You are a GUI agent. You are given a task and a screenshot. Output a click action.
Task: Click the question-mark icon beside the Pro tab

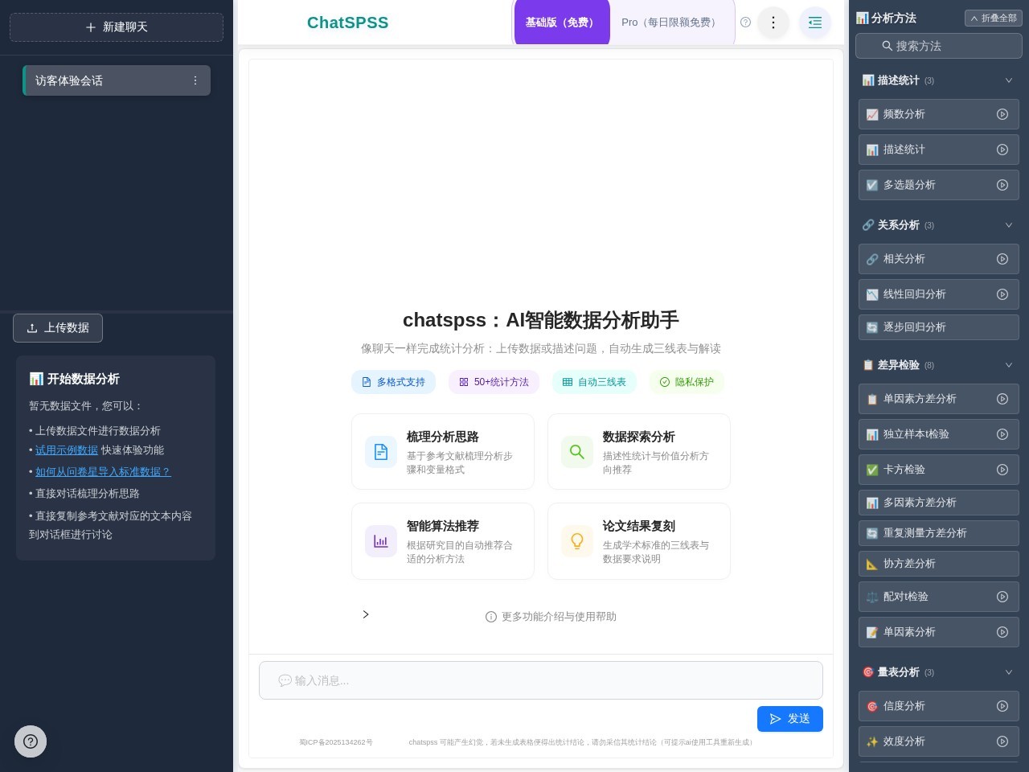click(745, 23)
